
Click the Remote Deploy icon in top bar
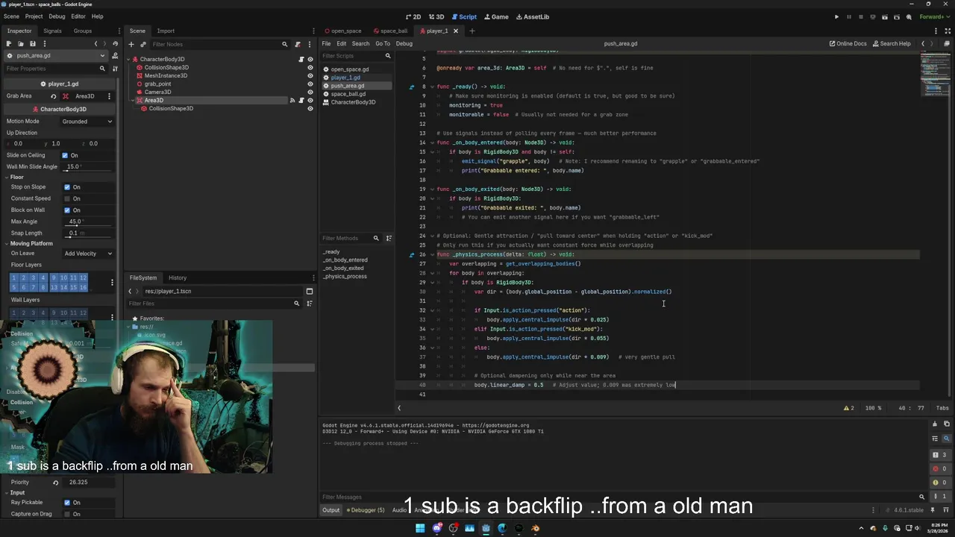click(873, 16)
